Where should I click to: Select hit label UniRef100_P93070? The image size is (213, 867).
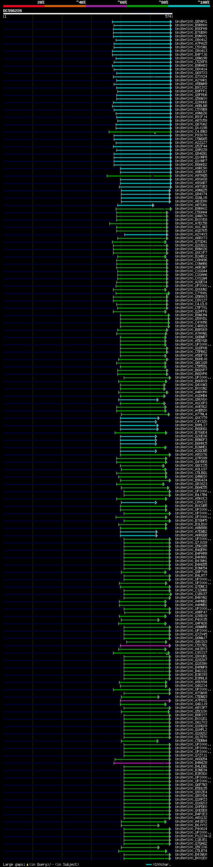(x=191, y=135)
